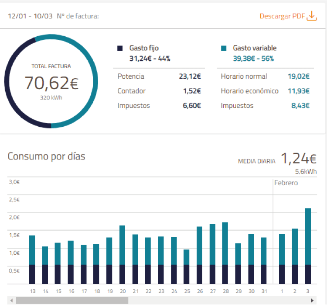Screen dimensions: 327x305
Task: Click the Horario económico cost row
Action: click(265, 91)
